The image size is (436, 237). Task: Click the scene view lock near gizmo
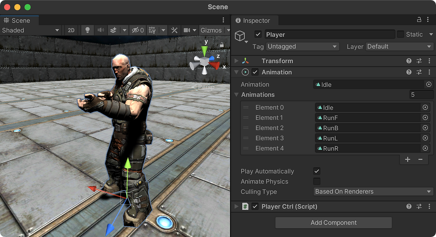point(222,45)
